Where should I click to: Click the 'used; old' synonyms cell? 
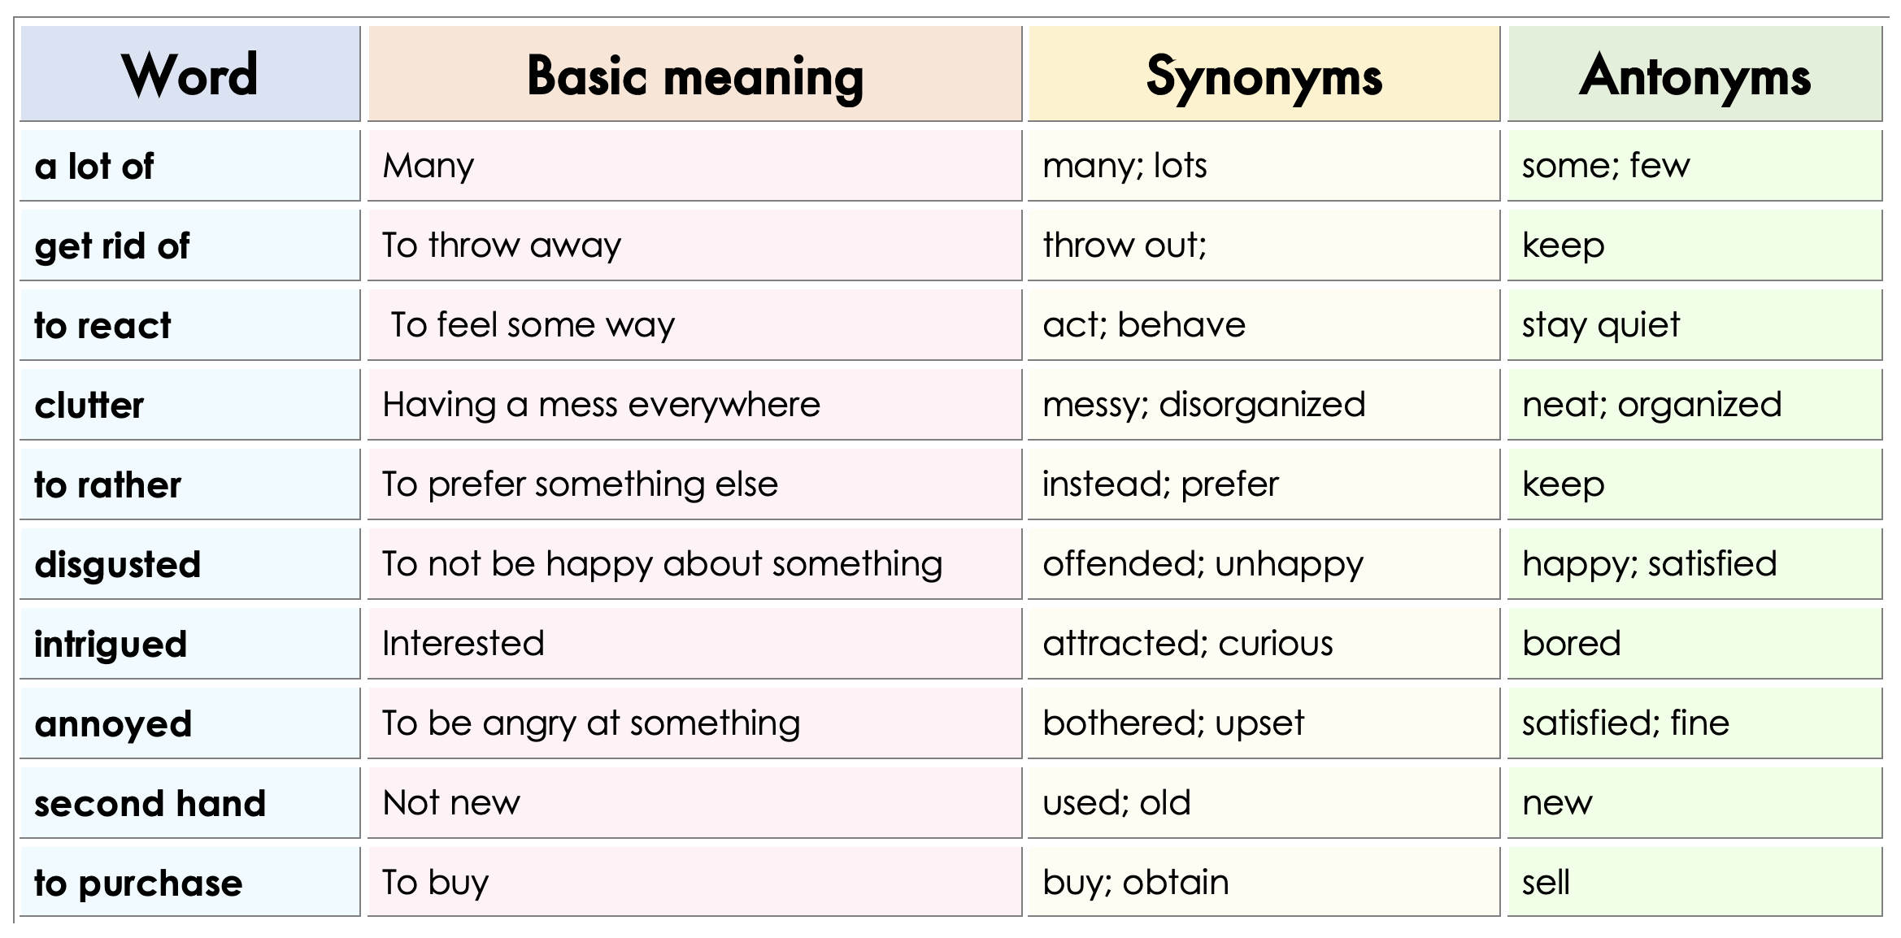1264,803
